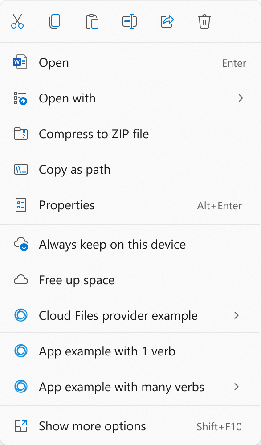Open Properties from the context menu
The width and height of the screenshot is (261, 445).
[130, 205]
